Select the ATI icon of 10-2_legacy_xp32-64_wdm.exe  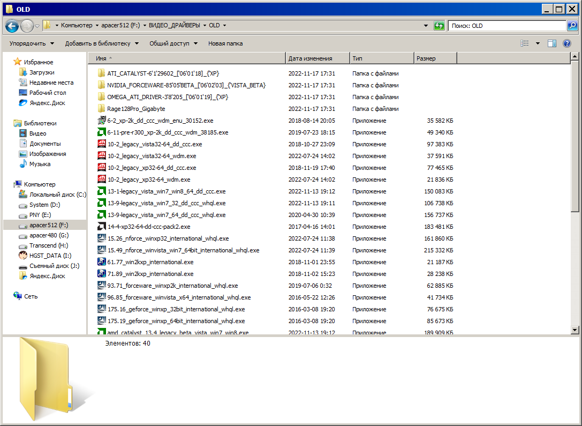coord(102,180)
